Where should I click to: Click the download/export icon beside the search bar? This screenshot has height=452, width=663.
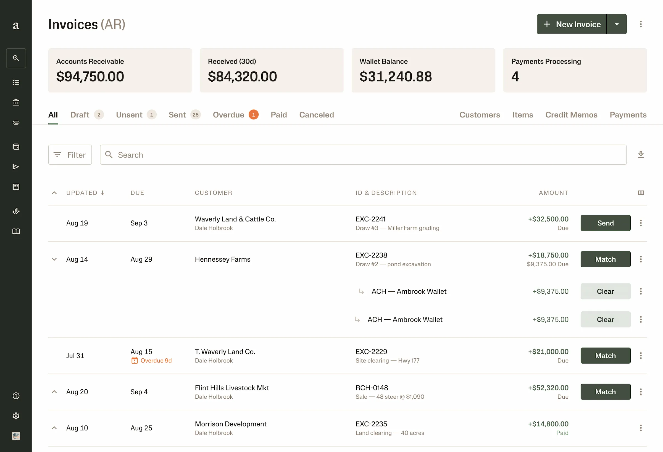[x=641, y=154]
